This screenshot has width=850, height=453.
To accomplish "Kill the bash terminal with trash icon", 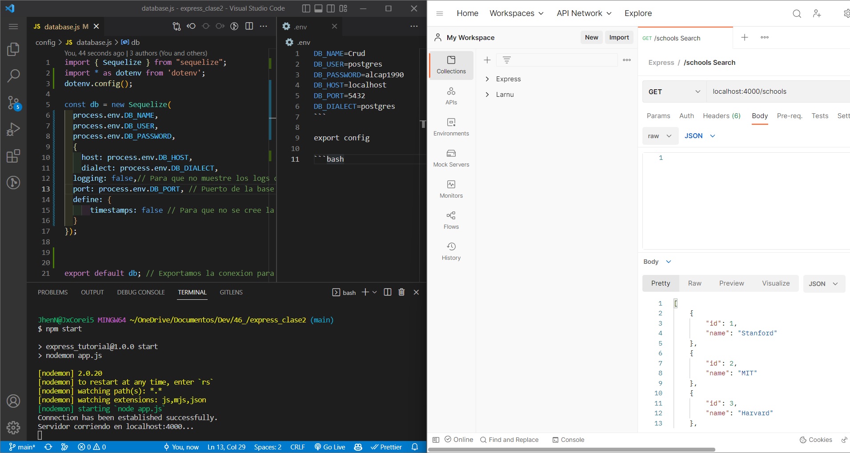I will coord(401,292).
